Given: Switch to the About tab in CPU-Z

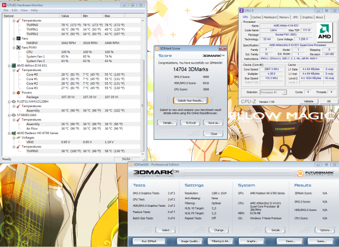Looking at the screenshot, I should [319, 17].
